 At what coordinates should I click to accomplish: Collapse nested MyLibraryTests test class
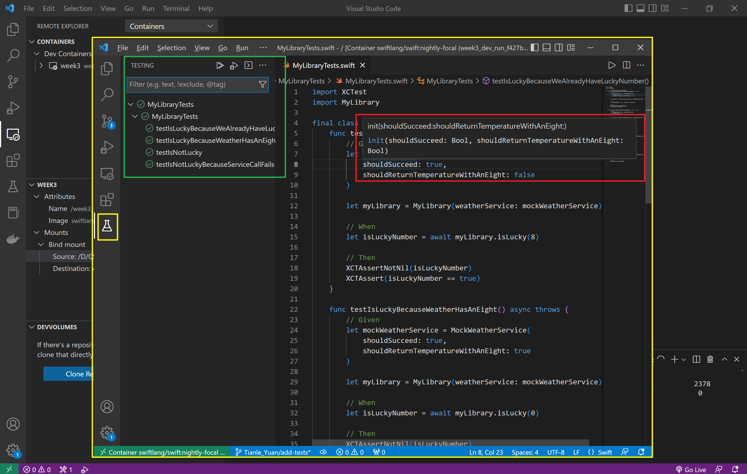click(135, 116)
